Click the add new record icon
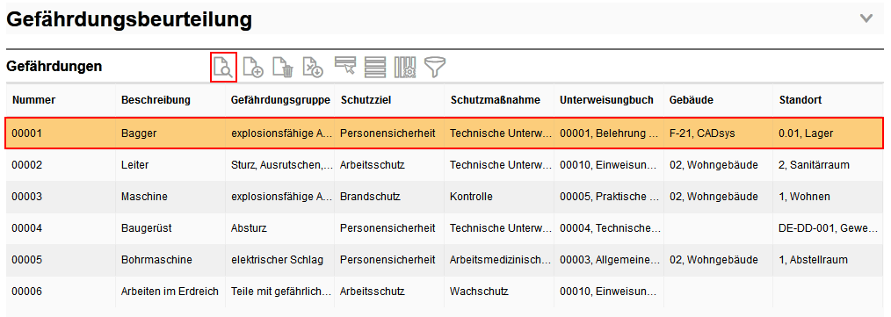Screen dimensions: 891x317 pyautogui.click(x=253, y=67)
